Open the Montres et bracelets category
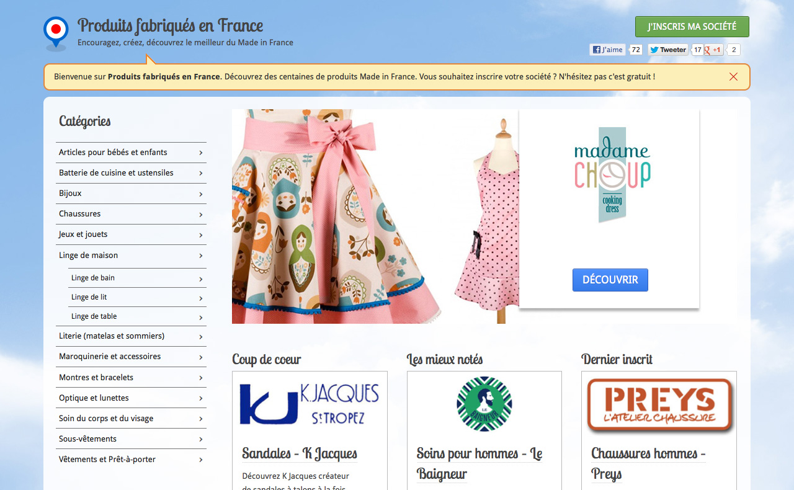 coord(131,378)
